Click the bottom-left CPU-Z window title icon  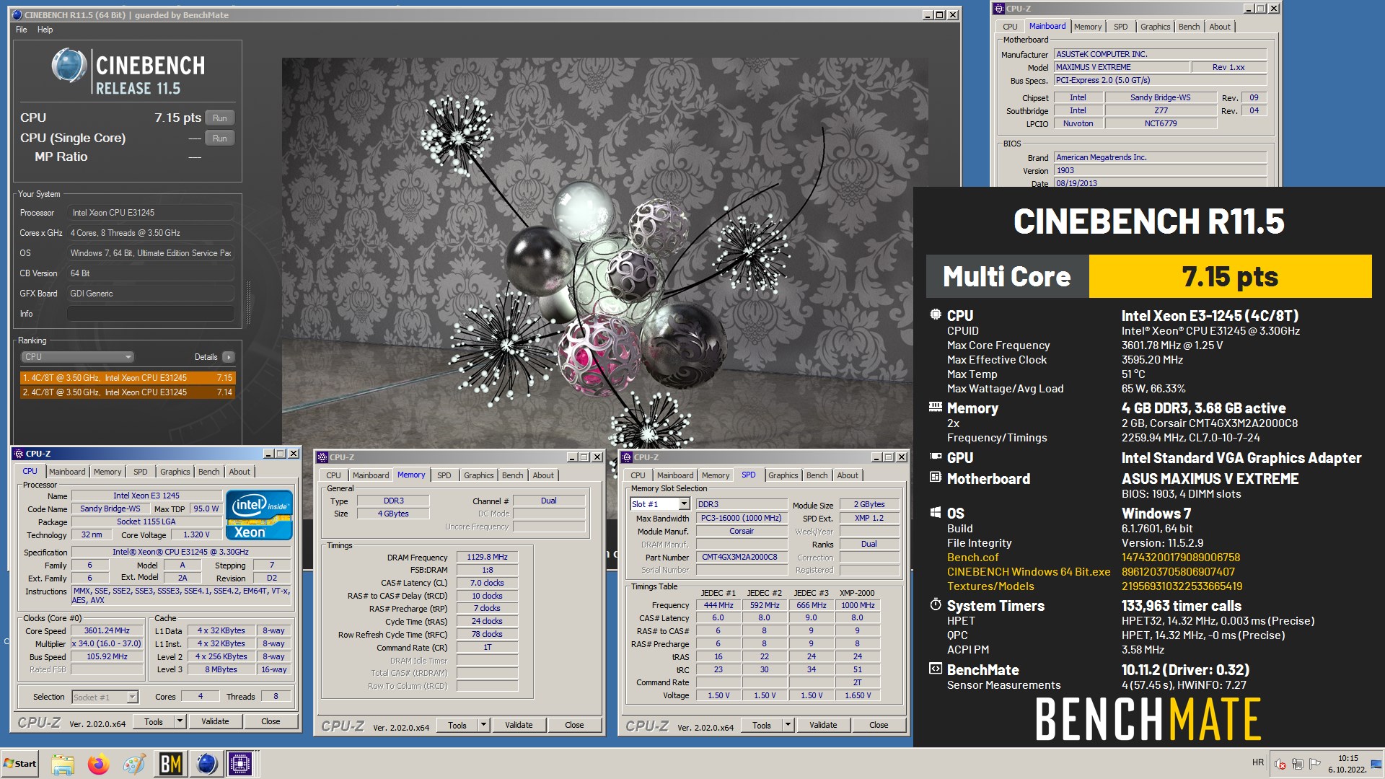pyautogui.click(x=18, y=454)
